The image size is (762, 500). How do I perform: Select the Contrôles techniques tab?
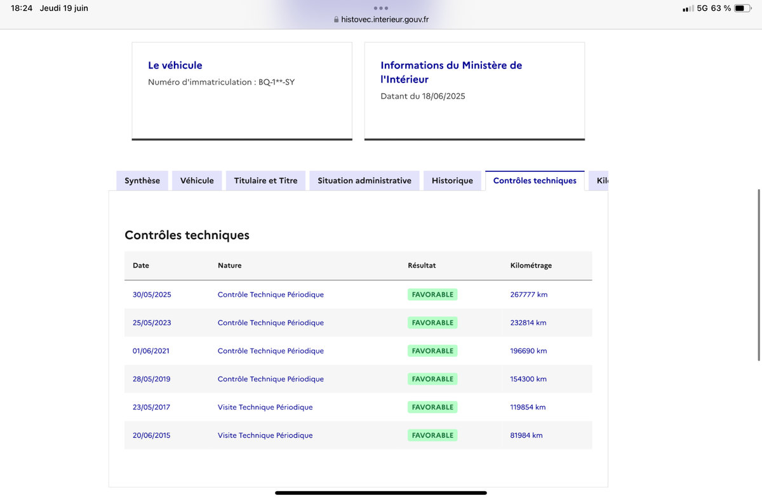(x=535, y=181)
